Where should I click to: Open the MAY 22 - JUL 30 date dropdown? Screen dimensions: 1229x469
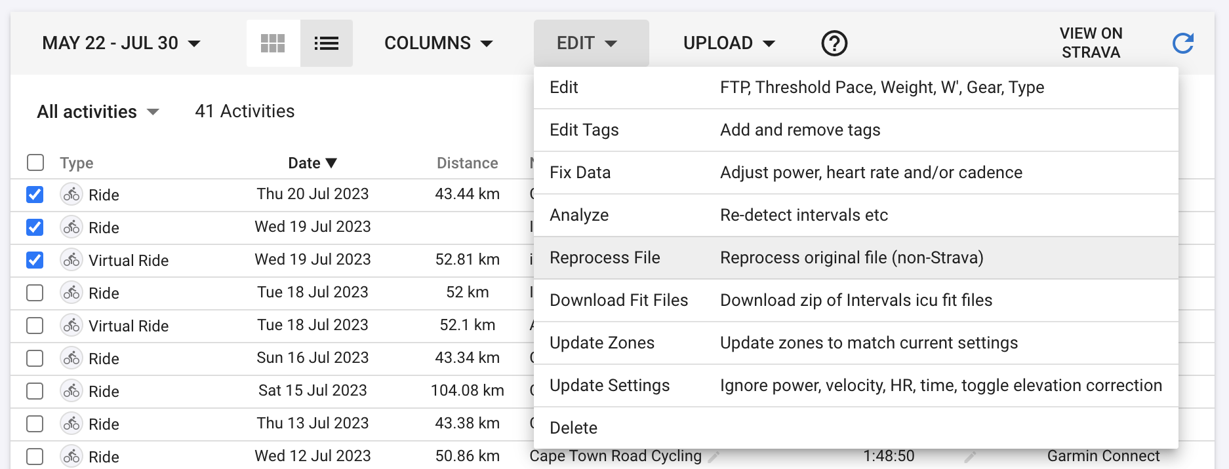point(121,43)
